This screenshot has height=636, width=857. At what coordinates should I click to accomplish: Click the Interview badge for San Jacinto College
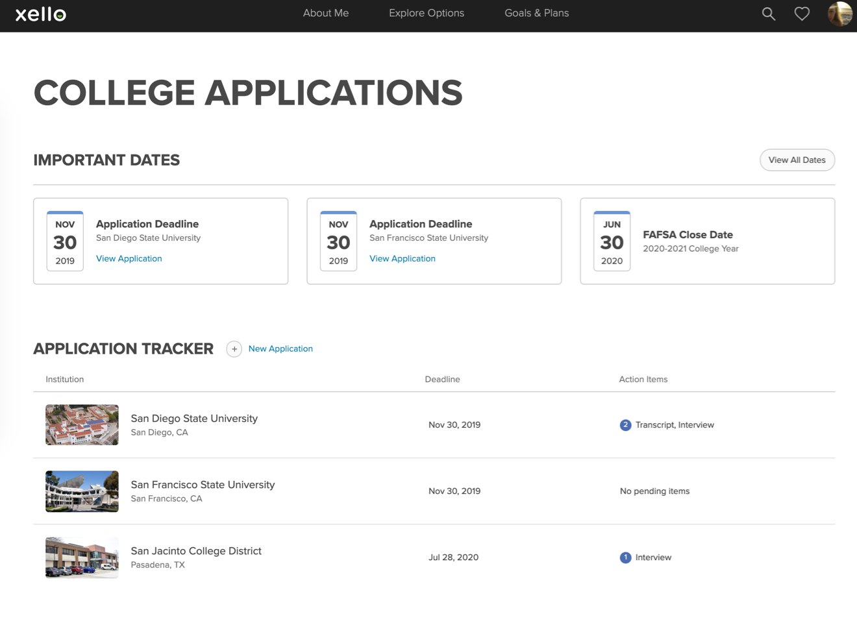[625, 557]
